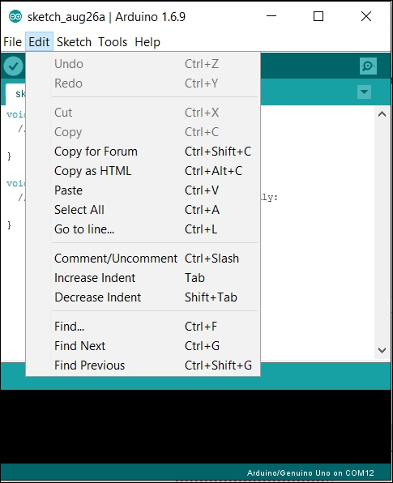Select Paste from Edit menu
The image size is (393, 483).
click(143, 190)
